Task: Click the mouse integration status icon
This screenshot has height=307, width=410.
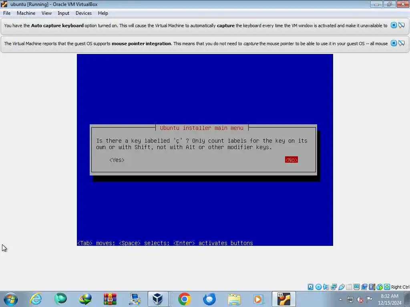Action: tap(380, 287)
